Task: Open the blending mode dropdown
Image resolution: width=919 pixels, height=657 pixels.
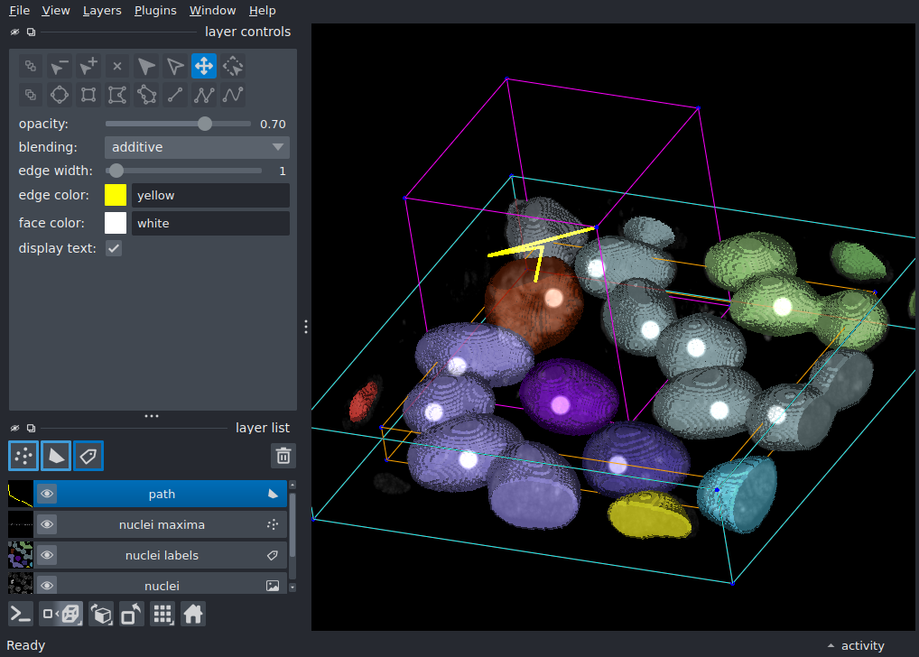Action: point(197,147)
